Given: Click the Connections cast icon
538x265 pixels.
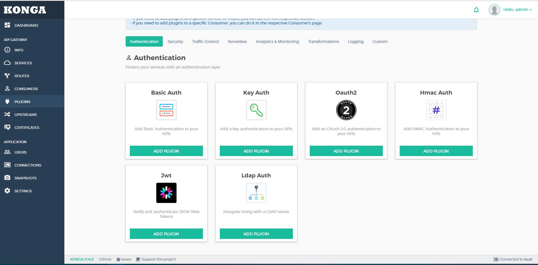Looking at the screenshot, I should tap(7, 165).
